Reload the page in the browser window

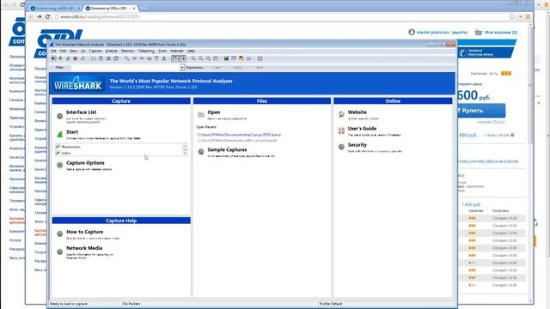[x=48, y=17]
